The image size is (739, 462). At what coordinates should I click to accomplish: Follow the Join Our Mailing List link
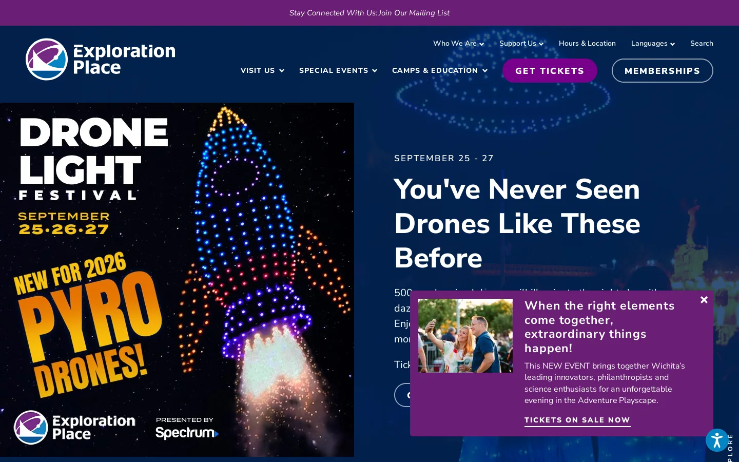[414, 13]
